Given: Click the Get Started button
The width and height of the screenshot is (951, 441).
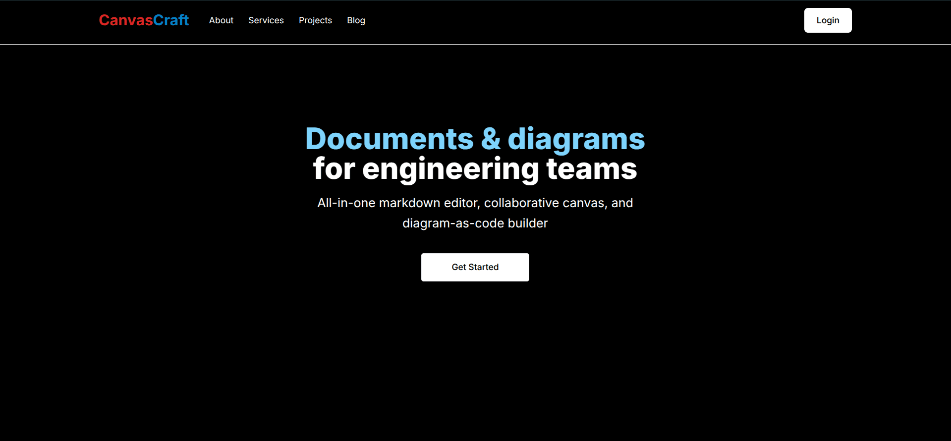Looking at the screenshot, I should click(x=475, y=267).
